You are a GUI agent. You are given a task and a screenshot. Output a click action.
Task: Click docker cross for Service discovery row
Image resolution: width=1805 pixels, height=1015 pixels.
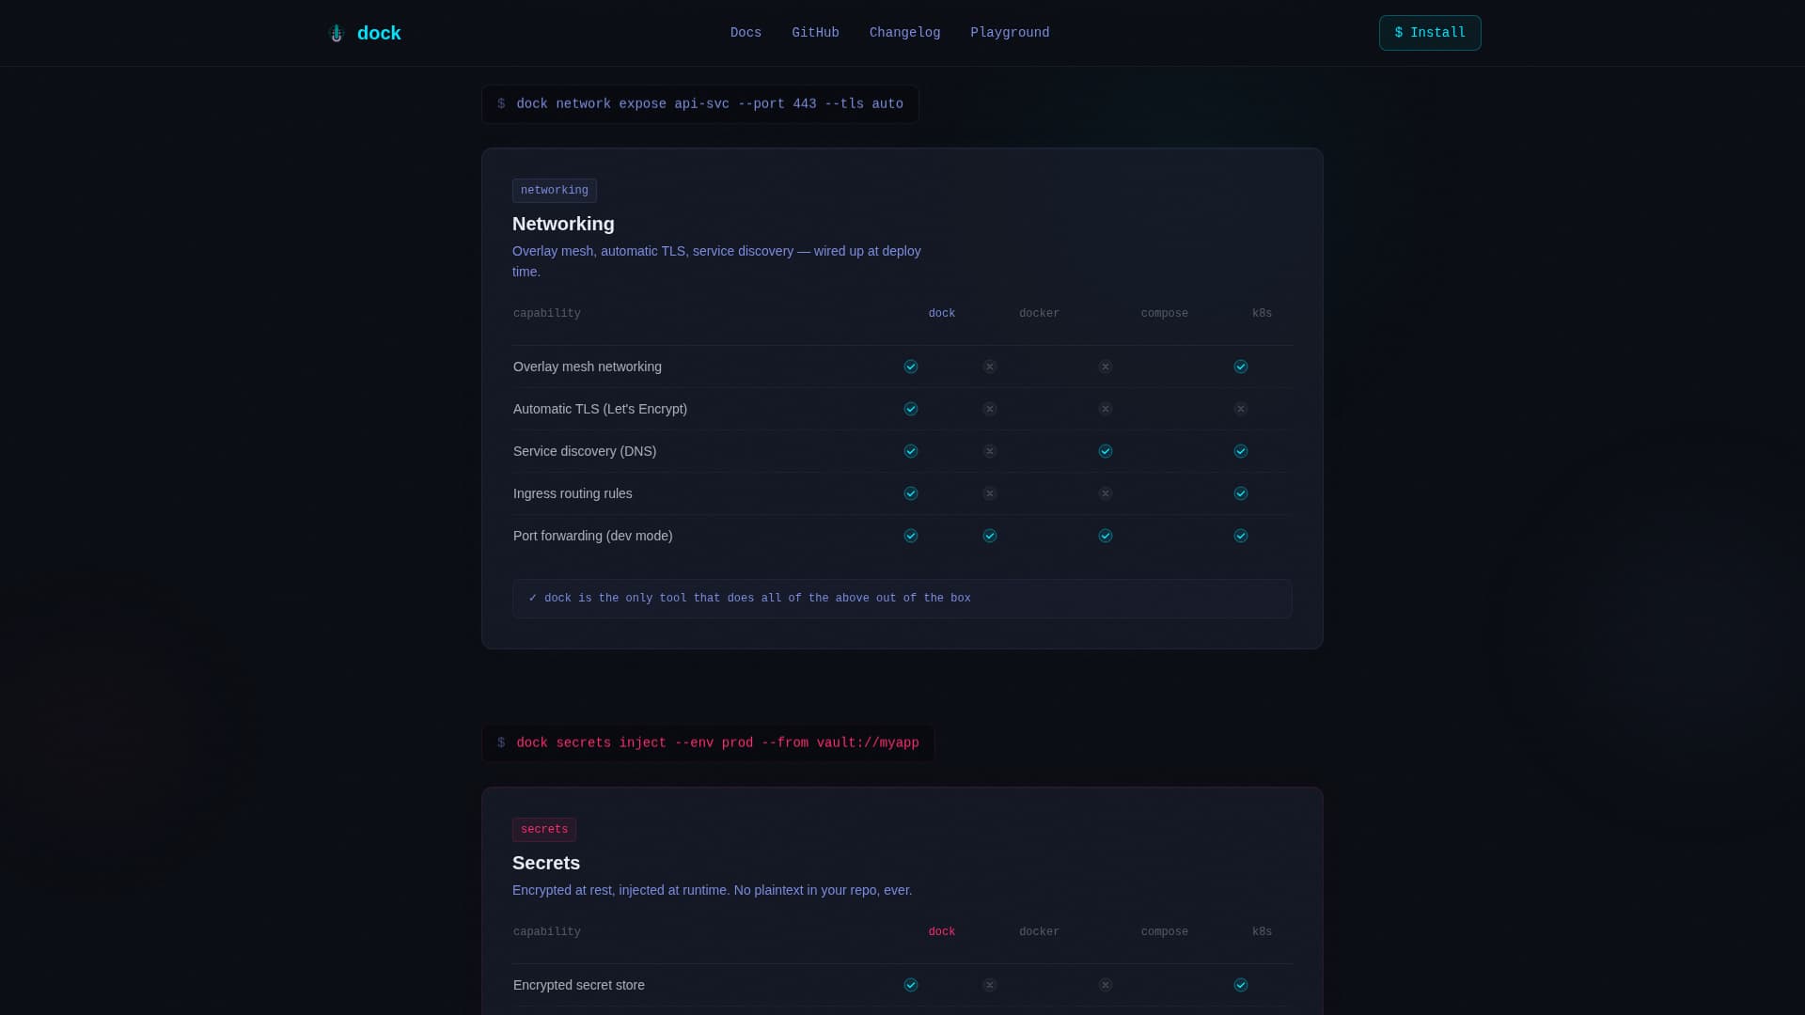pyautogui.click(x=990, y=451)
